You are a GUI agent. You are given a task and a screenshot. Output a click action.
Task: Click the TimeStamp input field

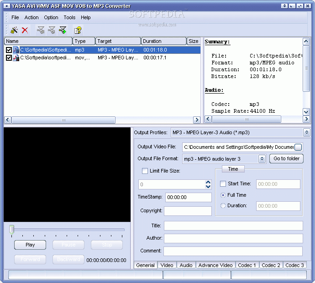(189, 197)
